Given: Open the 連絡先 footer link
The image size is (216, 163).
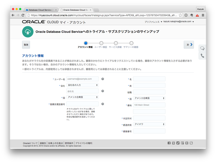Looking at the screenshot, I should point(43,143).
